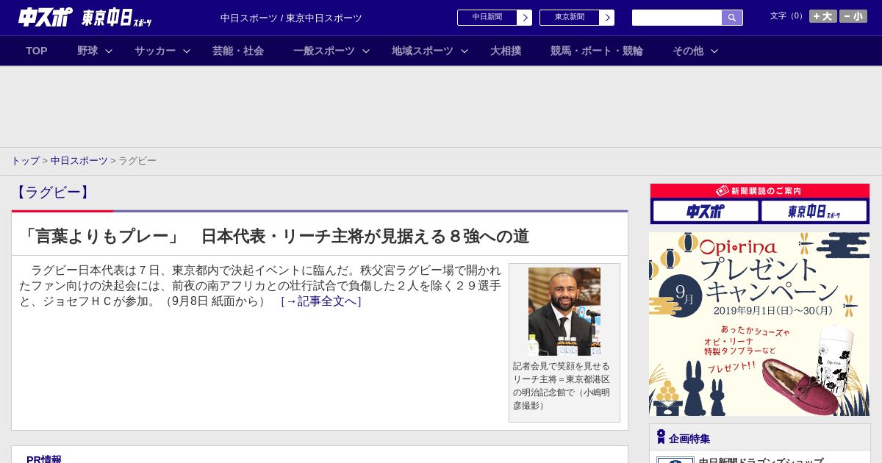Image resolution: width=882 pixels, height=463 pixels.
Task: Expand the 野球 dropdown chevron
Action: (x=109, y=51)
